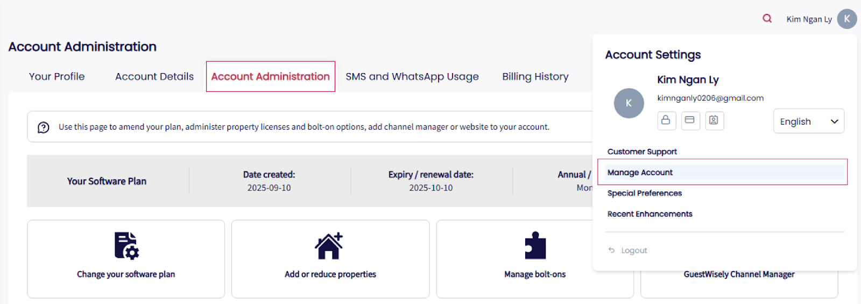861x304 pixels.
Task: Click the contact badge icon button
Action: 714,120
